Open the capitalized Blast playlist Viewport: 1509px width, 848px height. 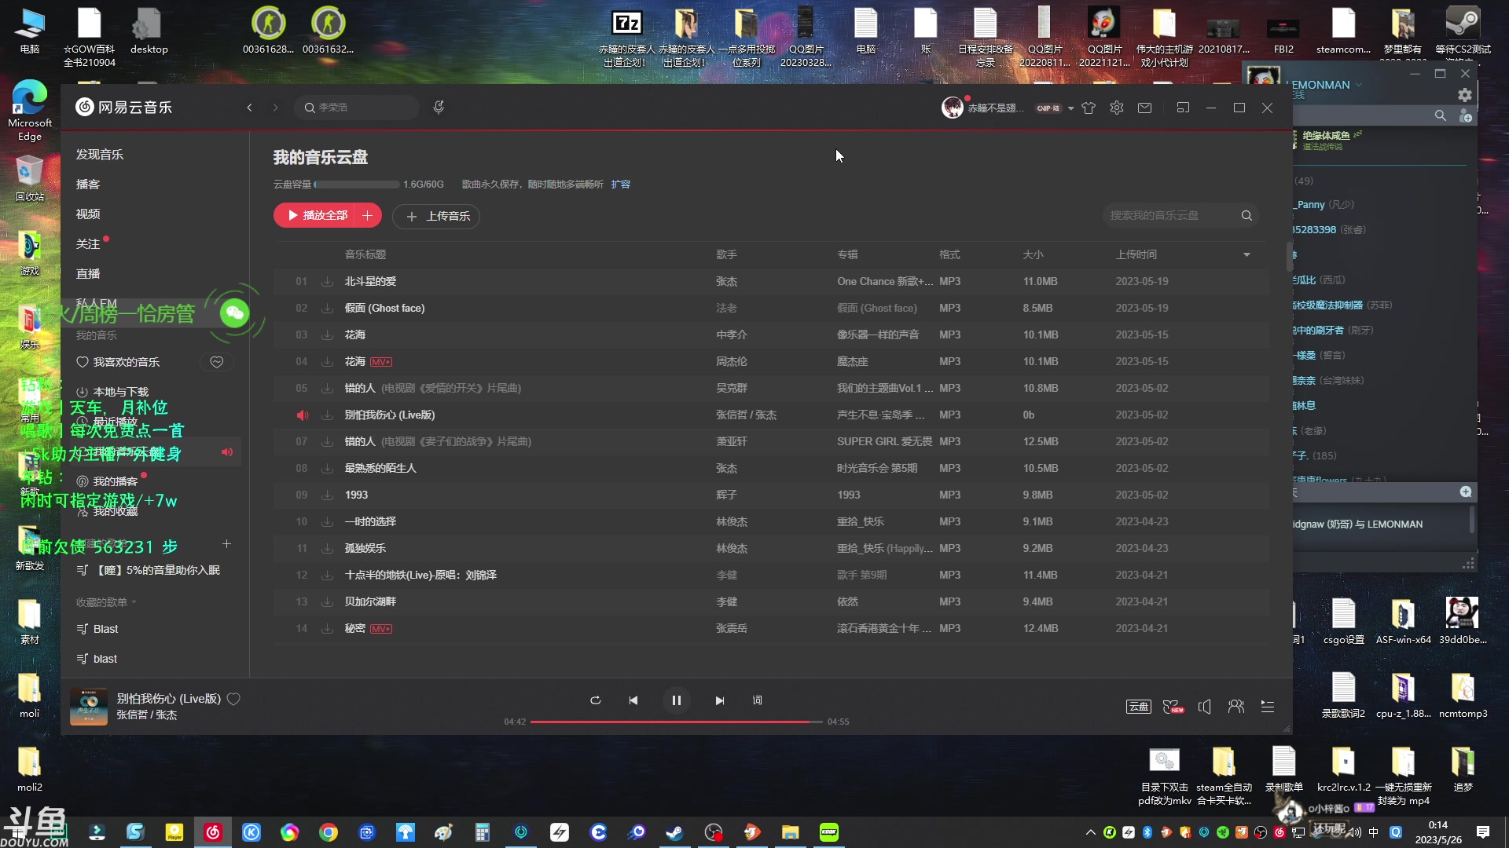pos(97,629)
